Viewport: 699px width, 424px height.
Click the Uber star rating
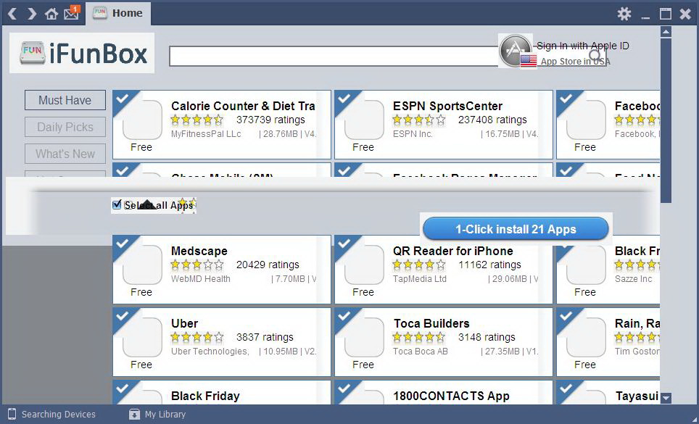(x=197, y=337)
